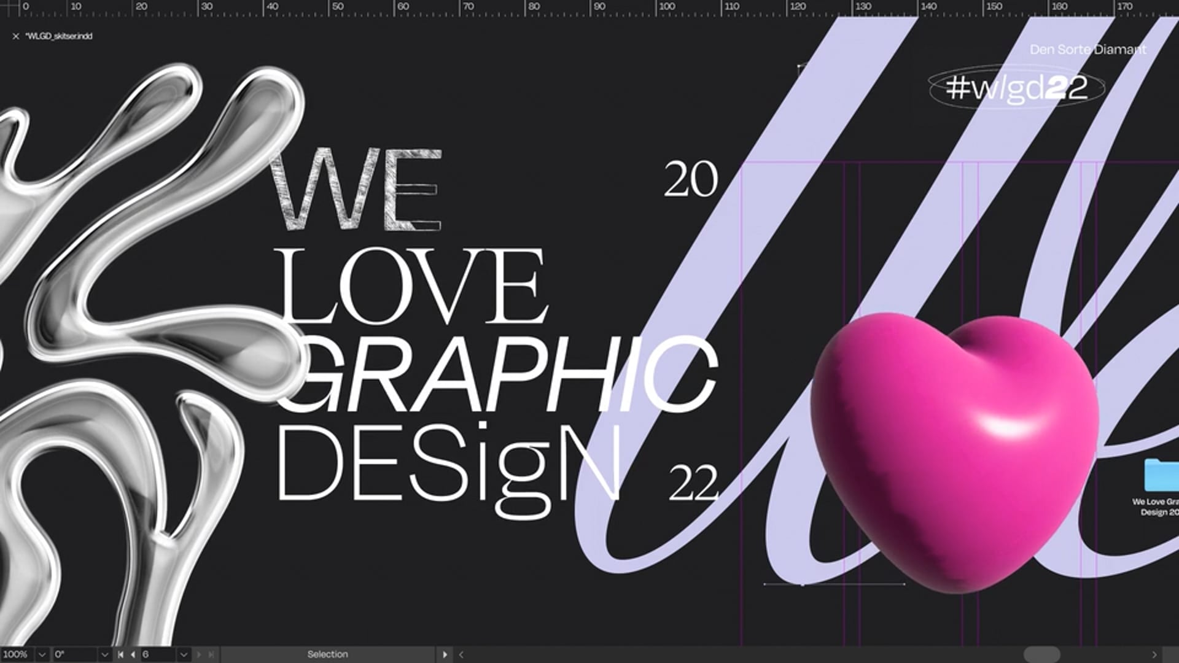Go to next page
This screenshot has width=1179, height=663.
pyautogui.click(x=199, y=654)
